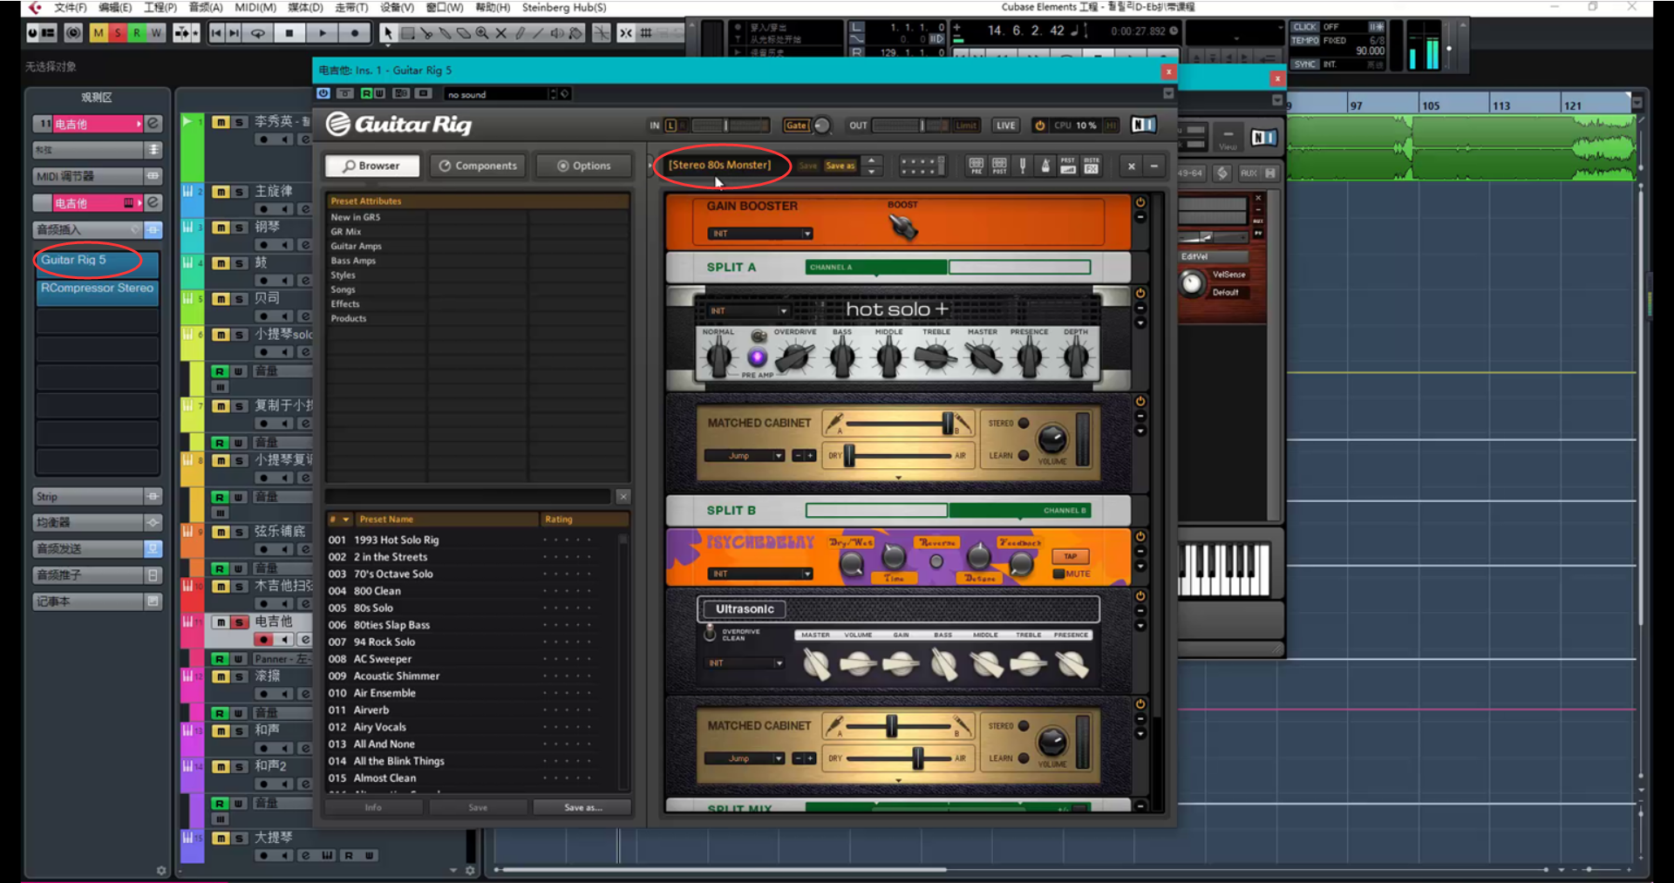Open the Guitar Rig snapshot grid
Image resolution: width=1674 pixels, height=883 pixels.
[922, 166]
